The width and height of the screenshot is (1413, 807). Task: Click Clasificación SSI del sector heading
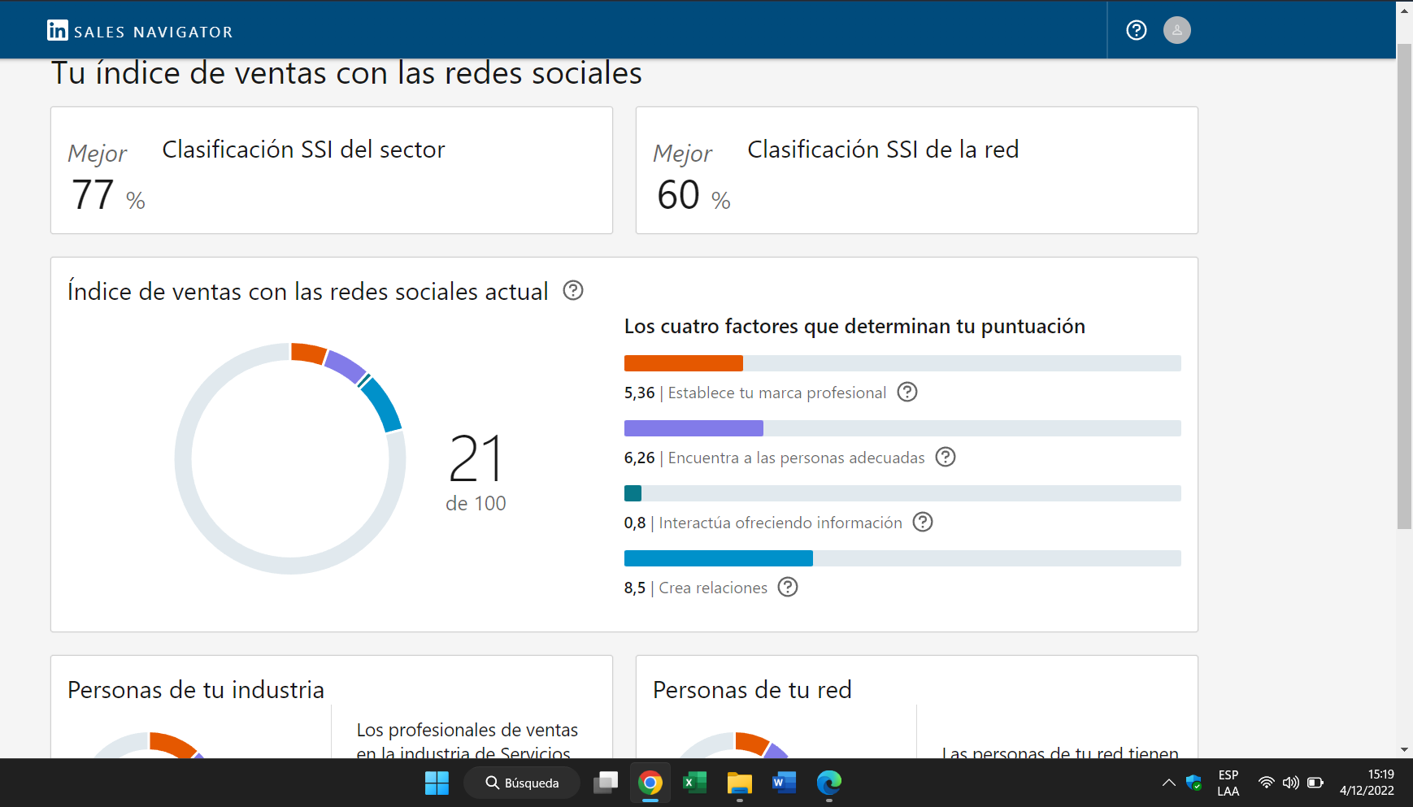(303, 150)
